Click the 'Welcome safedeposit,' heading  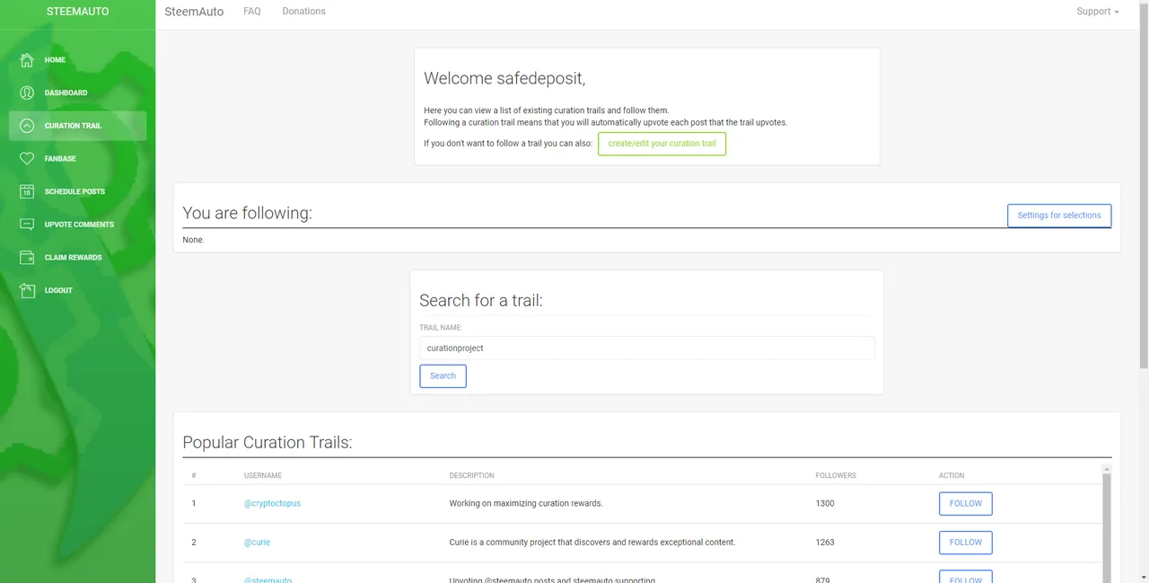pyautogui.click(x=504, y=78)
